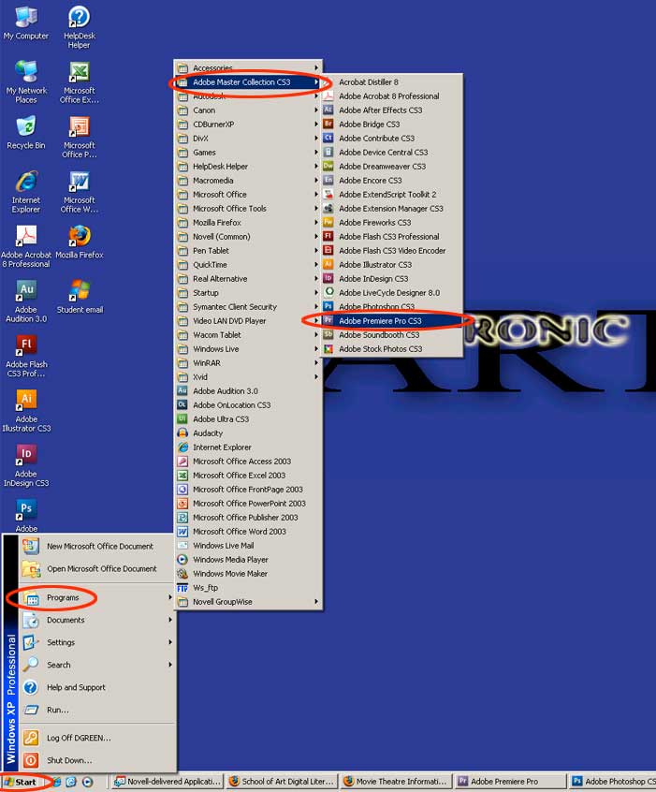
Task: Open the My Computer desktop icon
Action: click(x=26, y=23)
